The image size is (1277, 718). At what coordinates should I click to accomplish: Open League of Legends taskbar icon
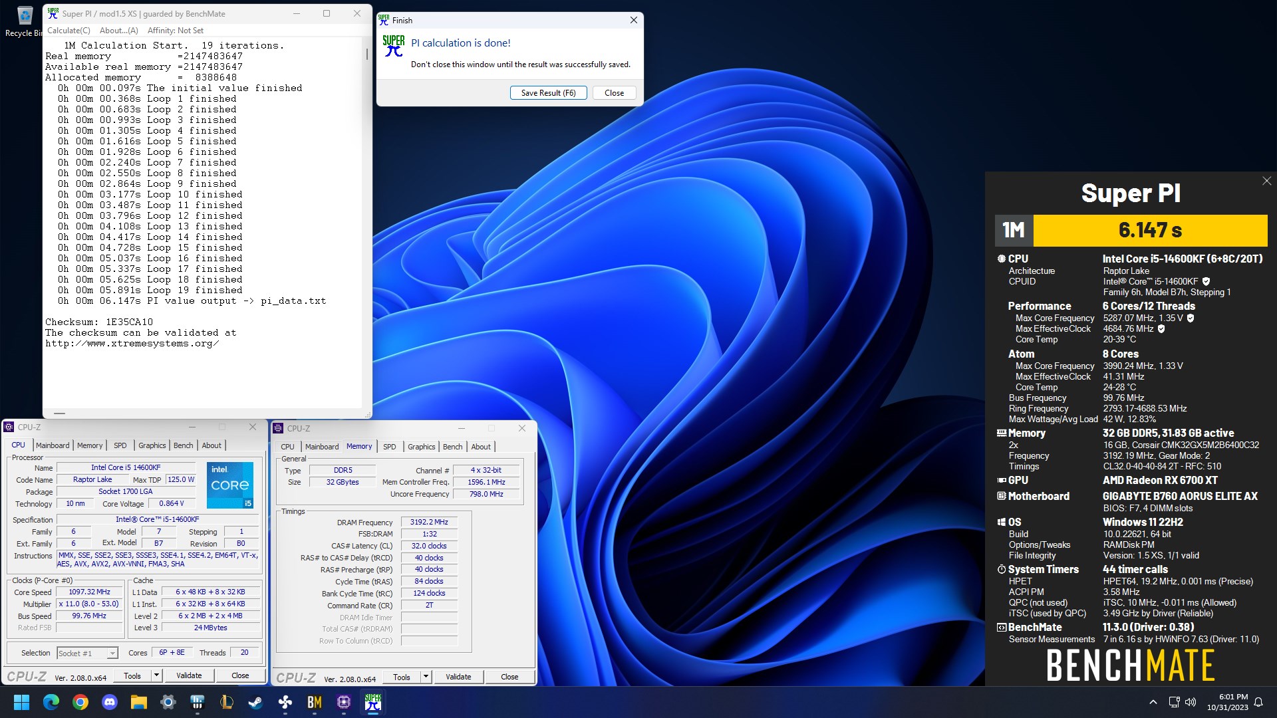pos(227,702)
